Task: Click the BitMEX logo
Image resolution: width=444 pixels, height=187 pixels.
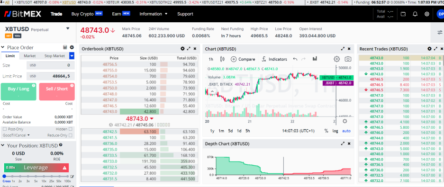Action: pyautogui.click(x=22, y=14)
